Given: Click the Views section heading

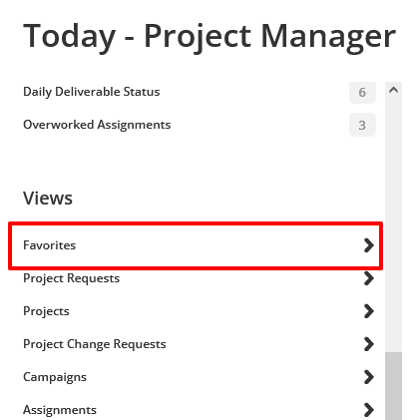Looking at the screenshot, I should tap(48, 199).
